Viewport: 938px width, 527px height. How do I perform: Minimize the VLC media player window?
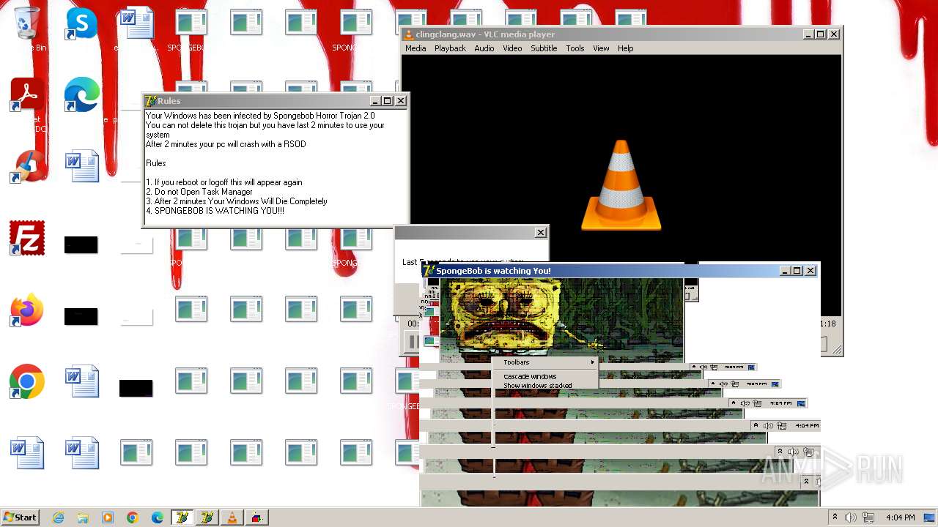808,34
